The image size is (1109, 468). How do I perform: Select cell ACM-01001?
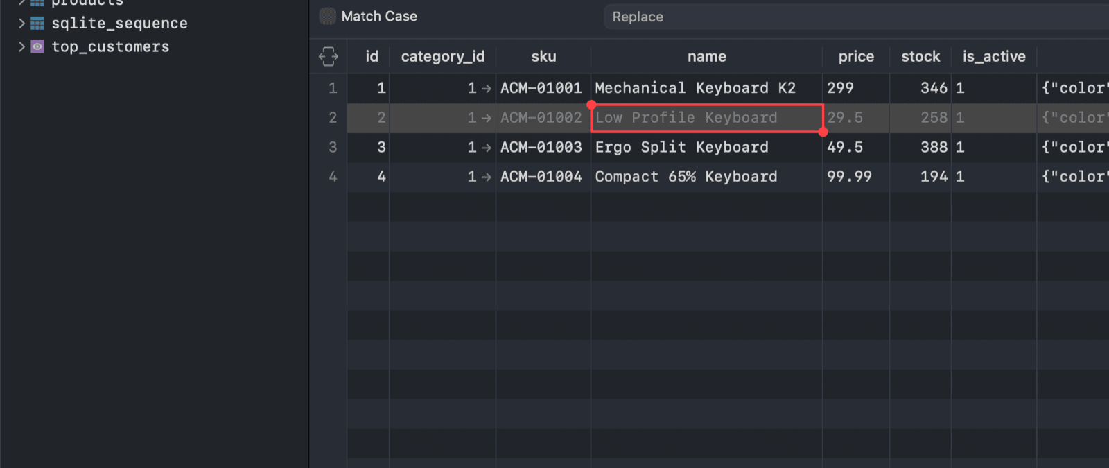[543, 88]
